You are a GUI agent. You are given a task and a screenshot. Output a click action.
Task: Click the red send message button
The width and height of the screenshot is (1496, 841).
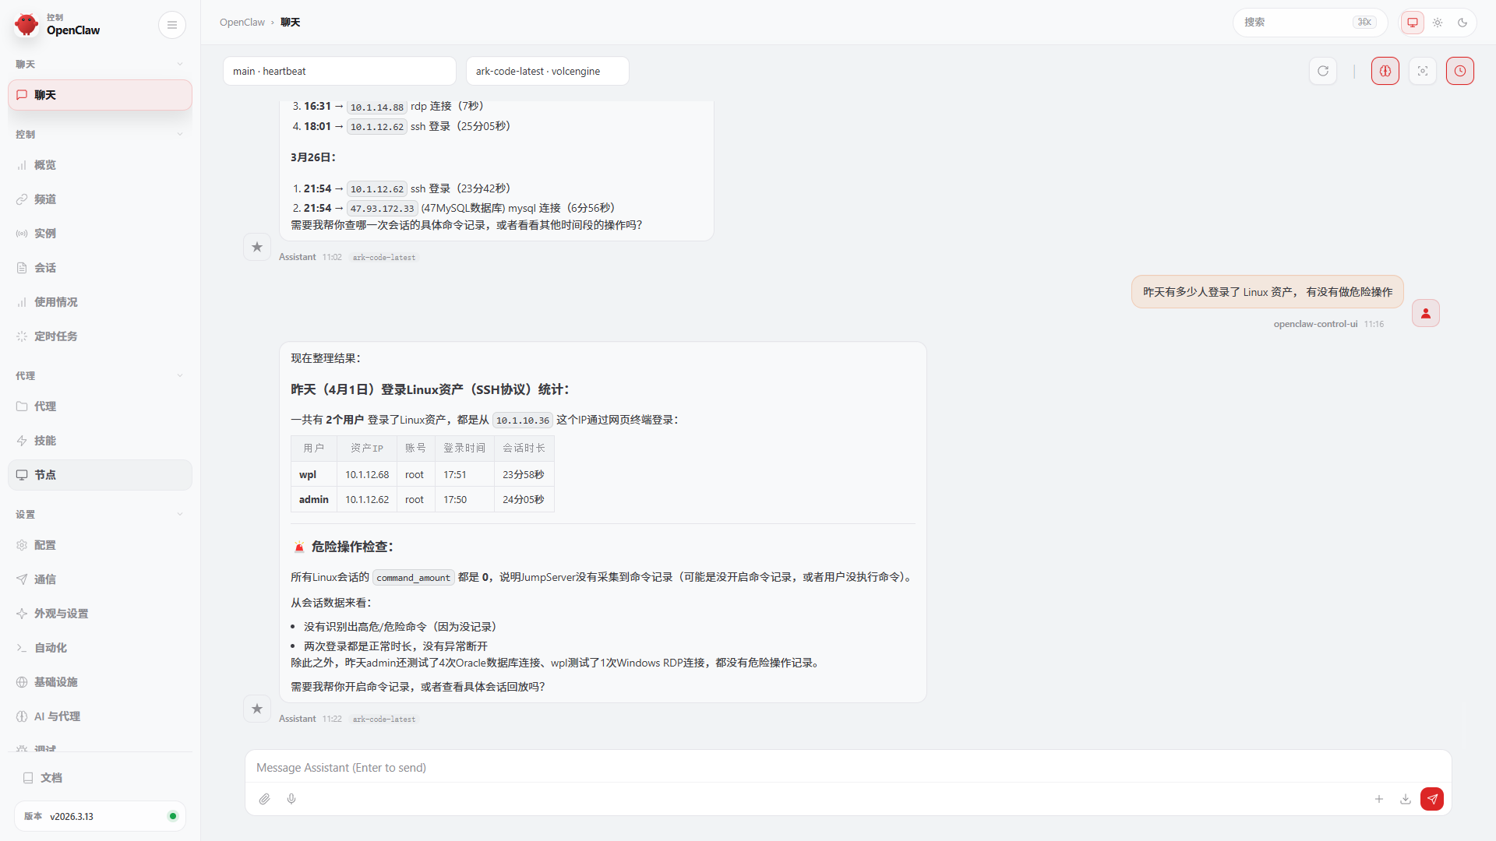(x=1431, y=799)
